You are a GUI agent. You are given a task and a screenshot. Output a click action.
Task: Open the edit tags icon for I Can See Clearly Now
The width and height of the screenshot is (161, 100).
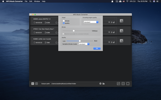coord(121,31)
